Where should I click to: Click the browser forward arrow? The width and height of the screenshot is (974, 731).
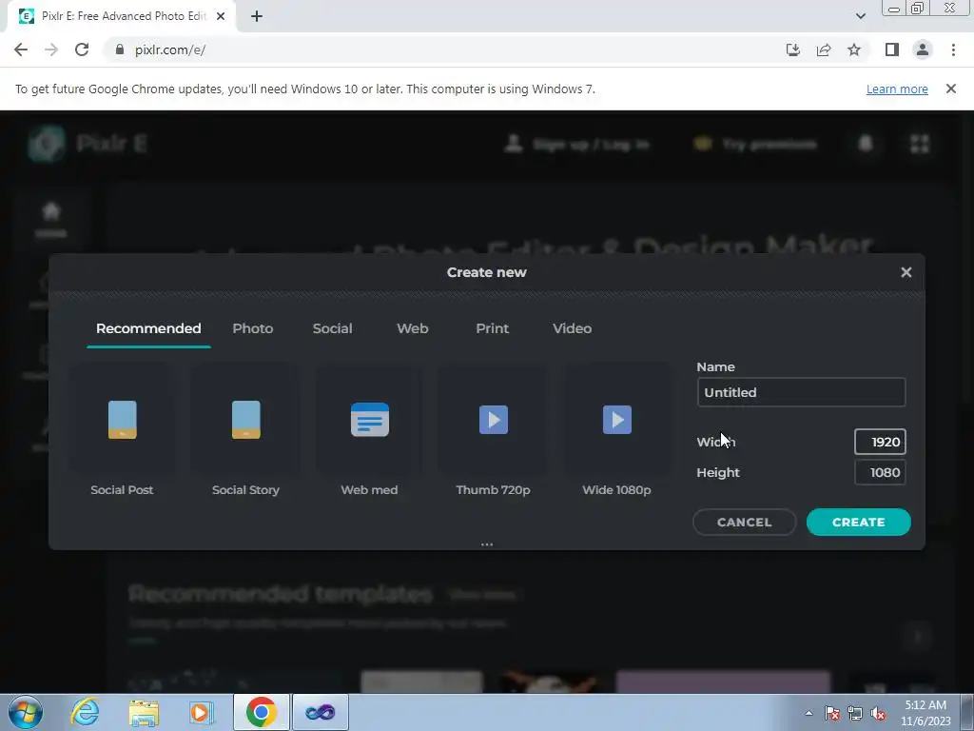[51, 49]
